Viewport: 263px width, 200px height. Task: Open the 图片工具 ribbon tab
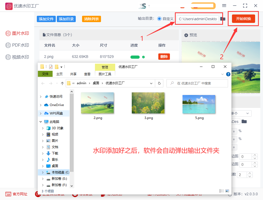point(105,74)
